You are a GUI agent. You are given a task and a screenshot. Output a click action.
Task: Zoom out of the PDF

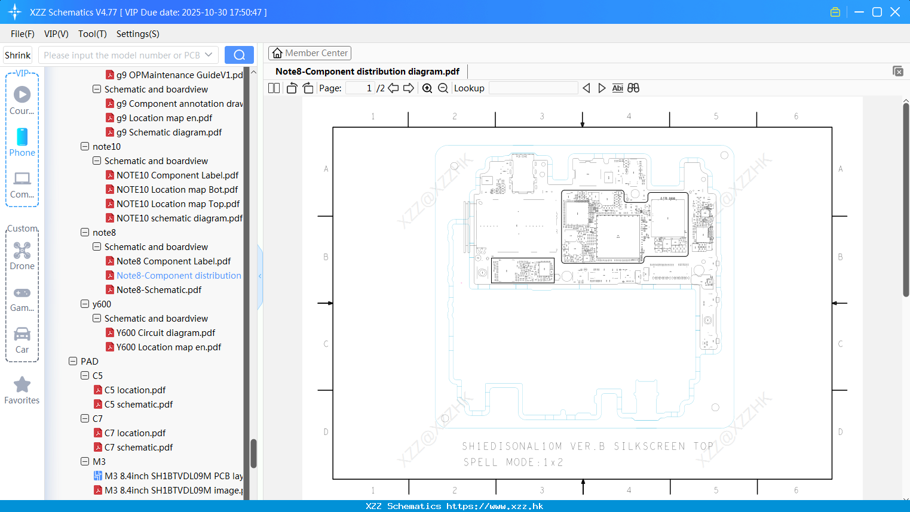pos(443,88)
